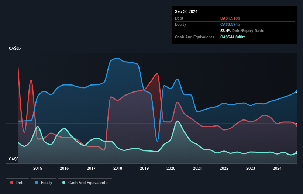The height and width of the screenshot is (194, 303).
Task: Click the blue Equity legend dot
Action: point(37,183)
